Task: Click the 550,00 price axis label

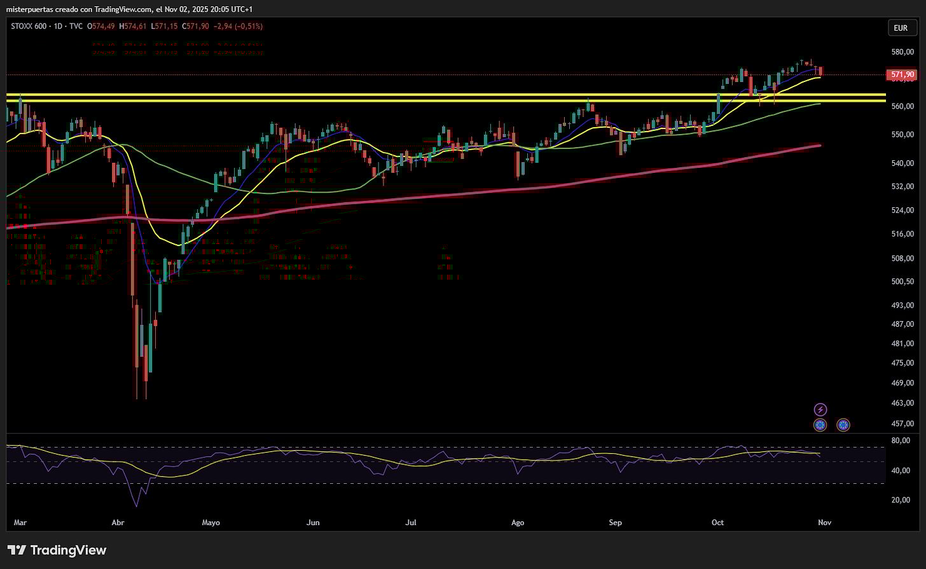Action: [902, 135]
